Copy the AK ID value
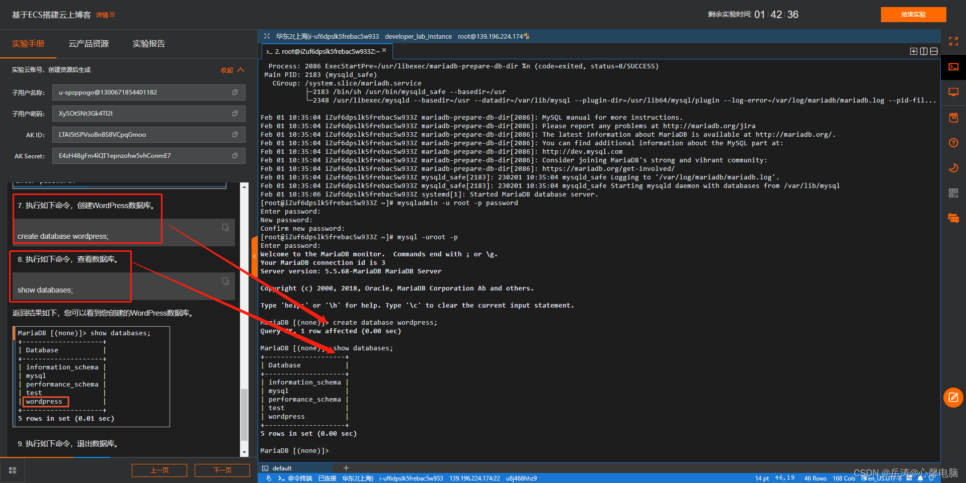 point(235,135)
